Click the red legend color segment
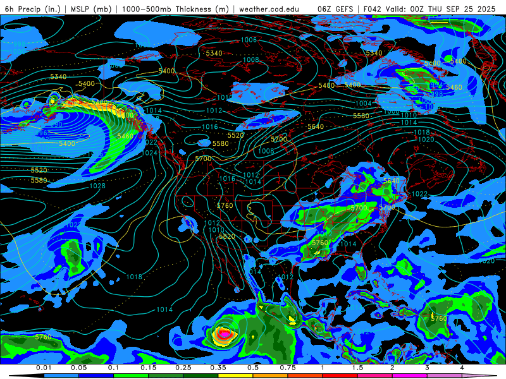 (340, 376)
